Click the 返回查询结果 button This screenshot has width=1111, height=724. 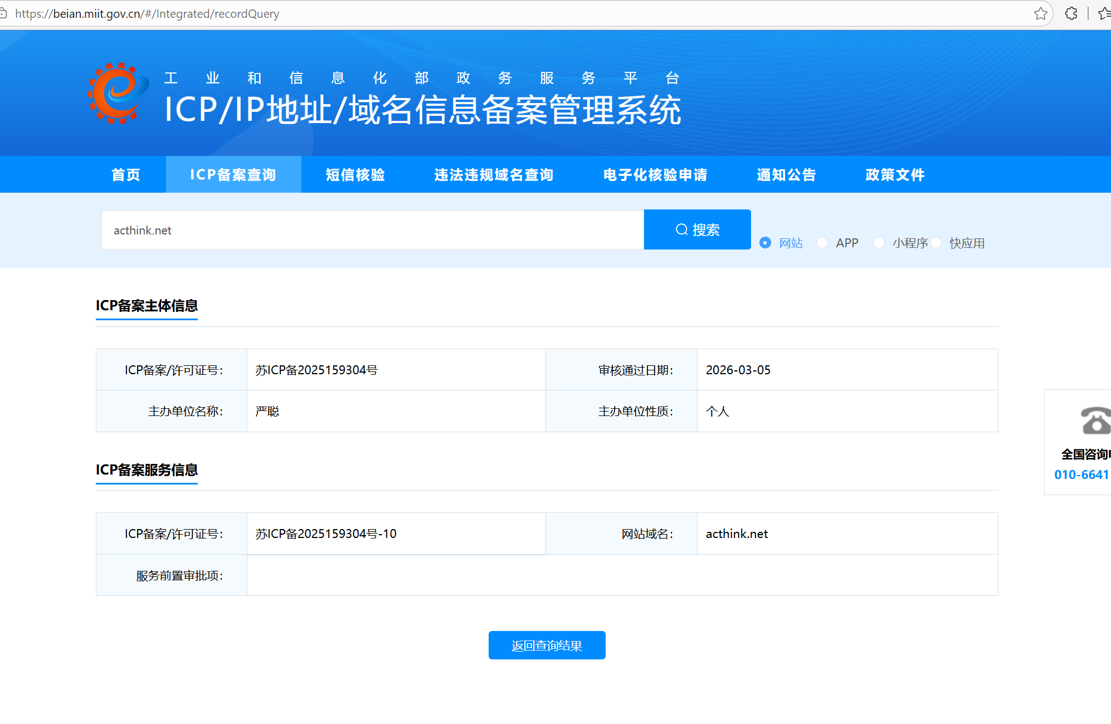click(x=547, y=645)
